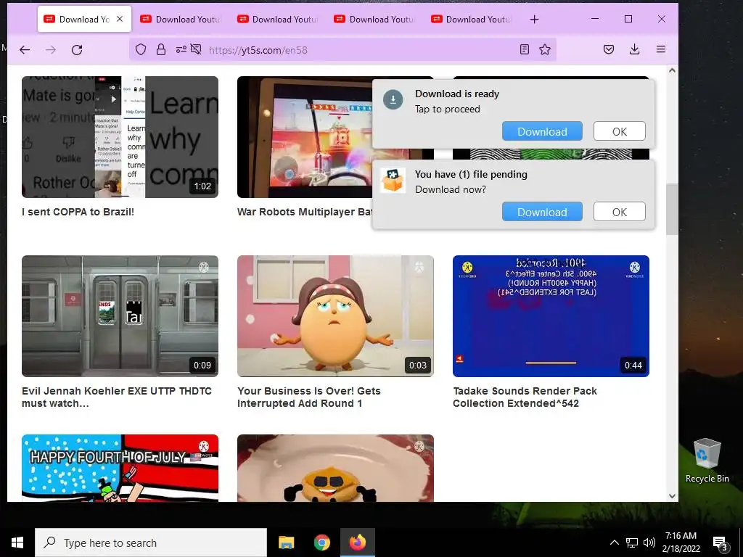Open 'Tadake Sounds Render Pack' title
This screenshot has width=743, height=557.
click(525, 397)
